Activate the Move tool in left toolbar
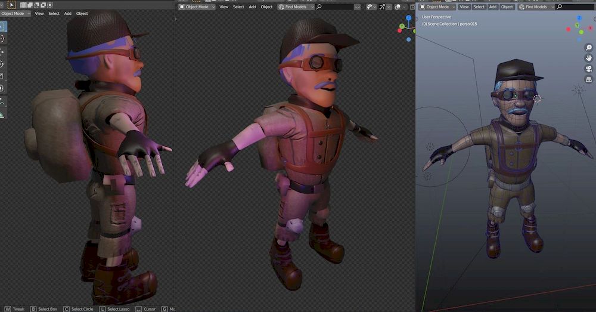The image size is (596, 312). (x=2, y=52)
